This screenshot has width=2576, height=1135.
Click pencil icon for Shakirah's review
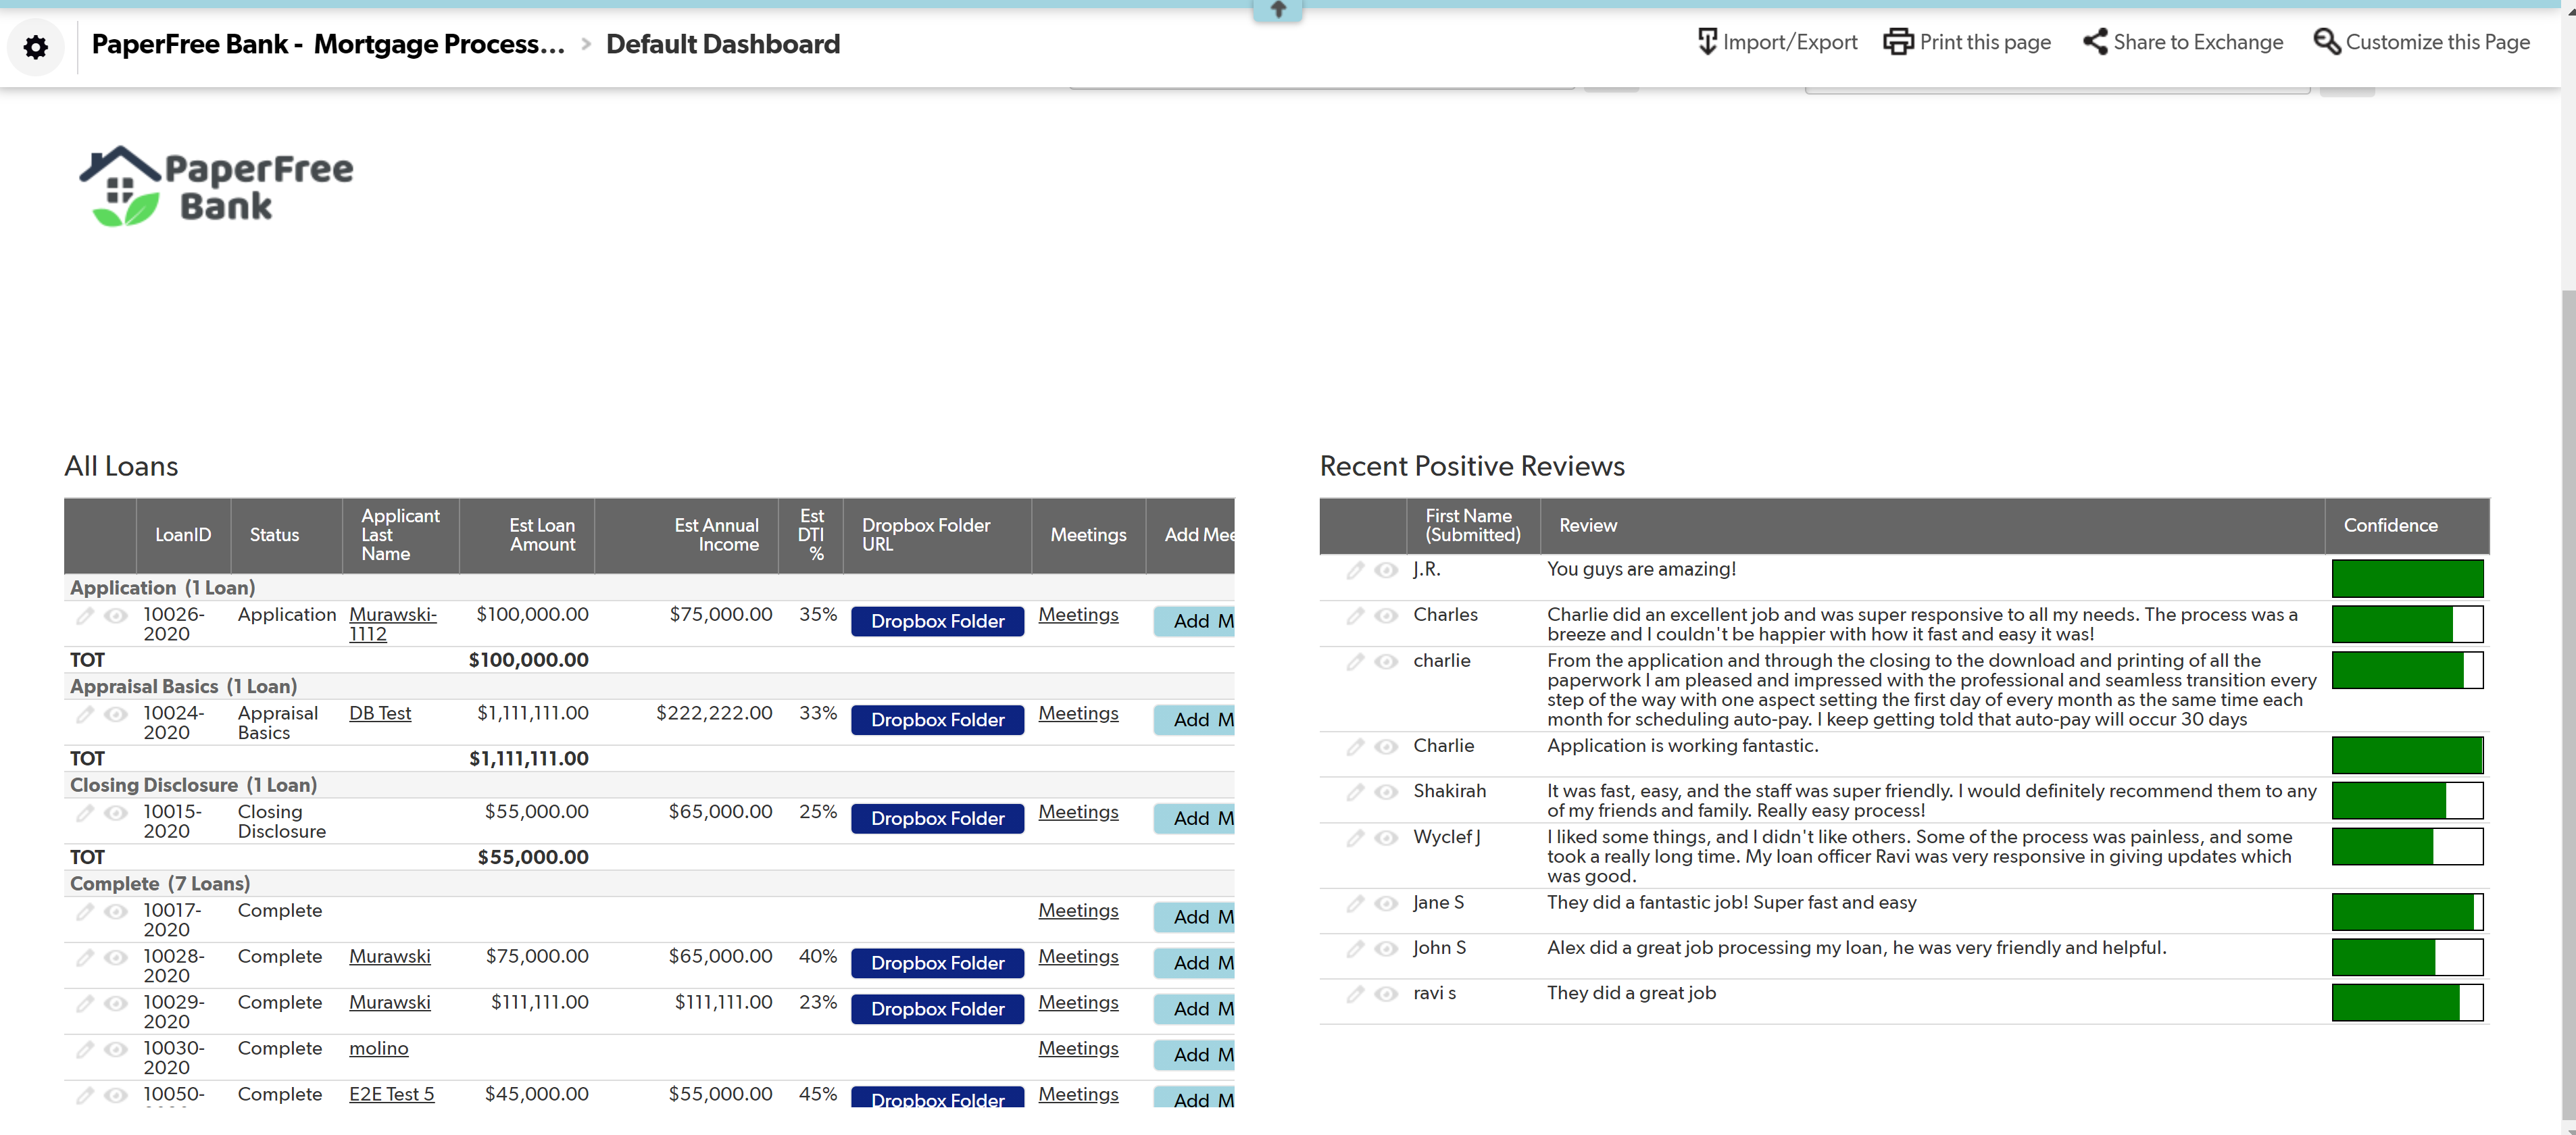coord(1355,792)
